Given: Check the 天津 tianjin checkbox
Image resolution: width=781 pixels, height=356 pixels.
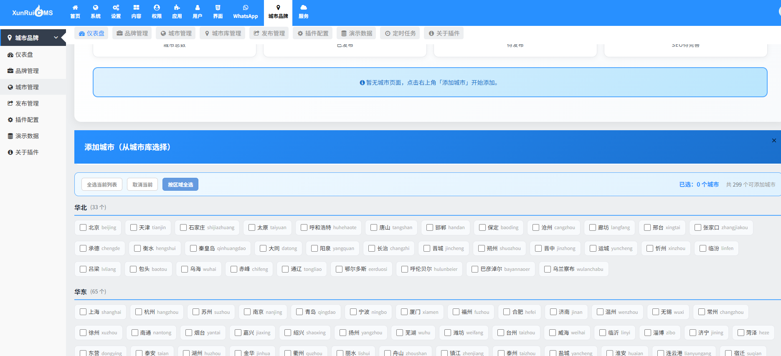Looking at the screenshot, I should pyautogui.click(x=134, y=227).
